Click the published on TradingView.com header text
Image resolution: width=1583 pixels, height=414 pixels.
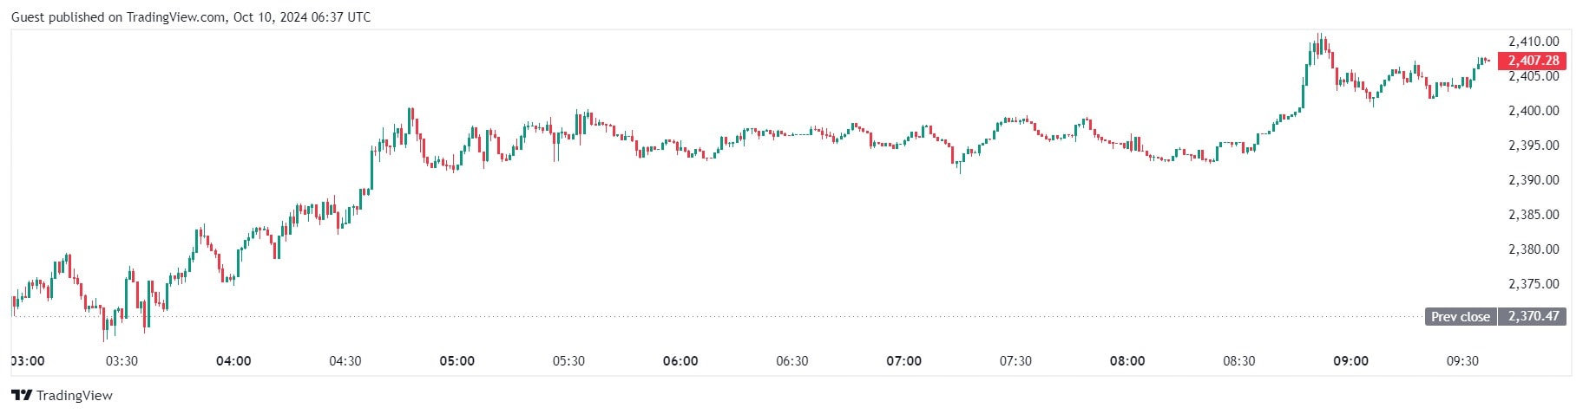coord(190,17)
